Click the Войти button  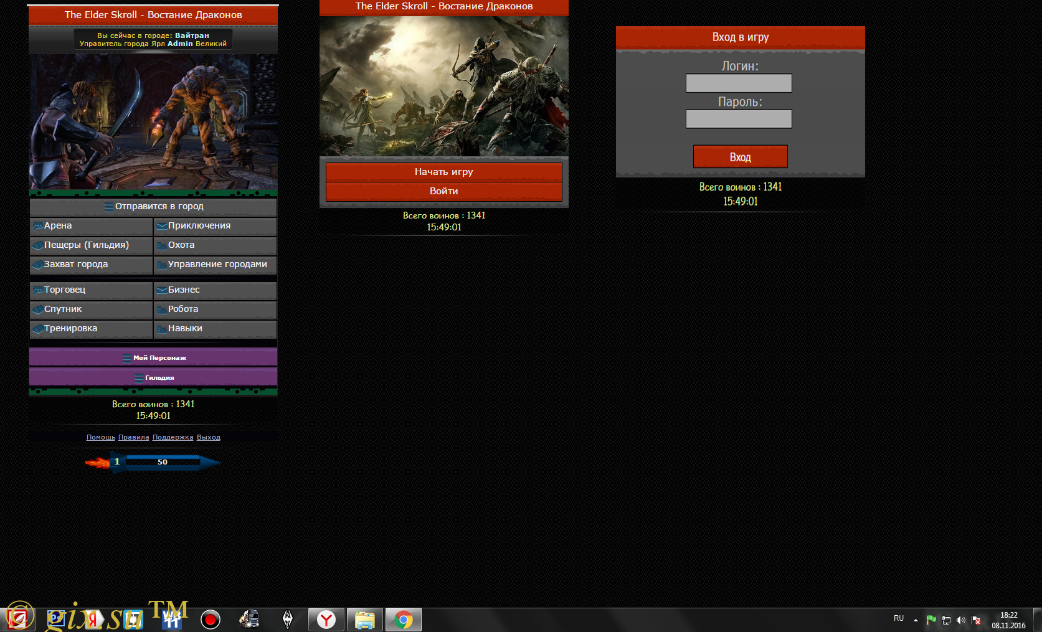[444, 191]
